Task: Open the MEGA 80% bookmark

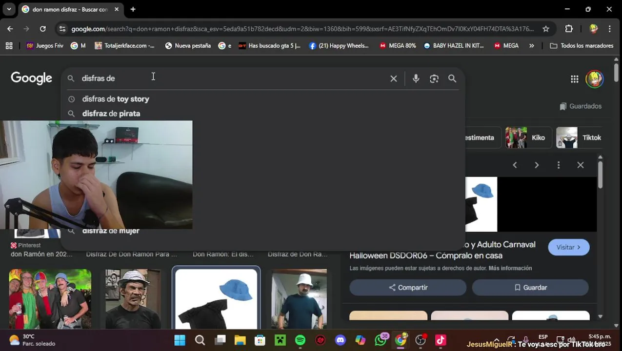Action: (398, 45)
